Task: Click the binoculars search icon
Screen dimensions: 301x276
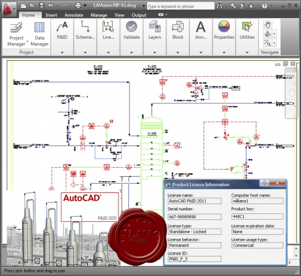Action: click(219, 6)
